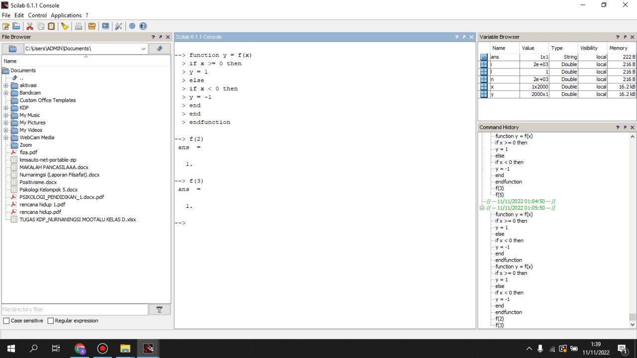Go to parent directory arrow button
Screen dimensions: 637x358
tap(160, 48)
